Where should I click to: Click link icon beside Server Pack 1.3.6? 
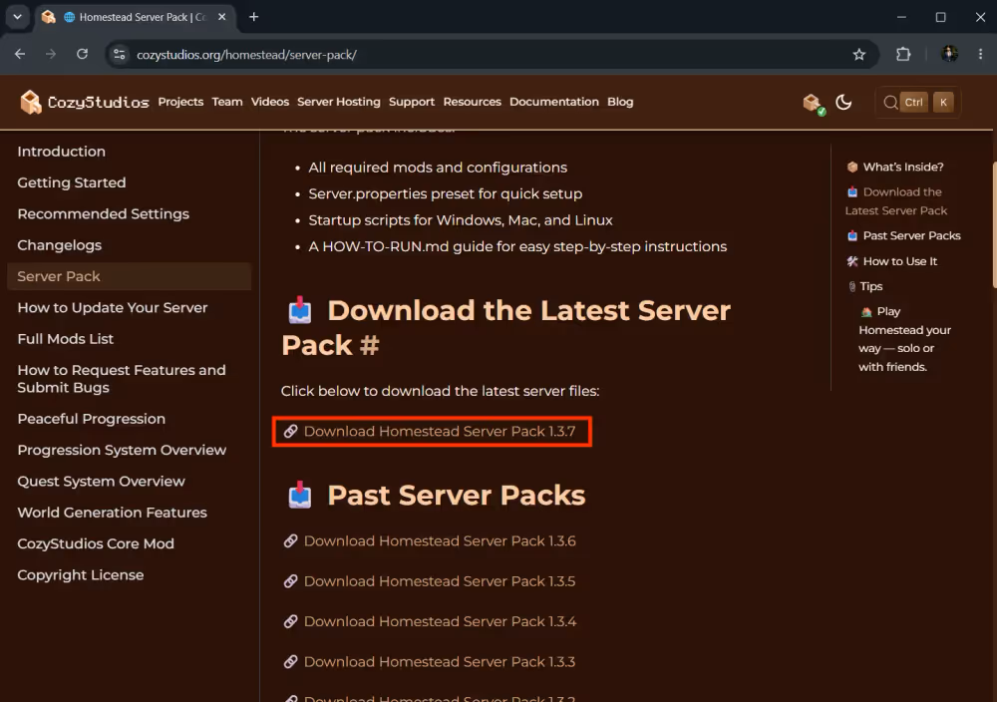click(290, 541)
